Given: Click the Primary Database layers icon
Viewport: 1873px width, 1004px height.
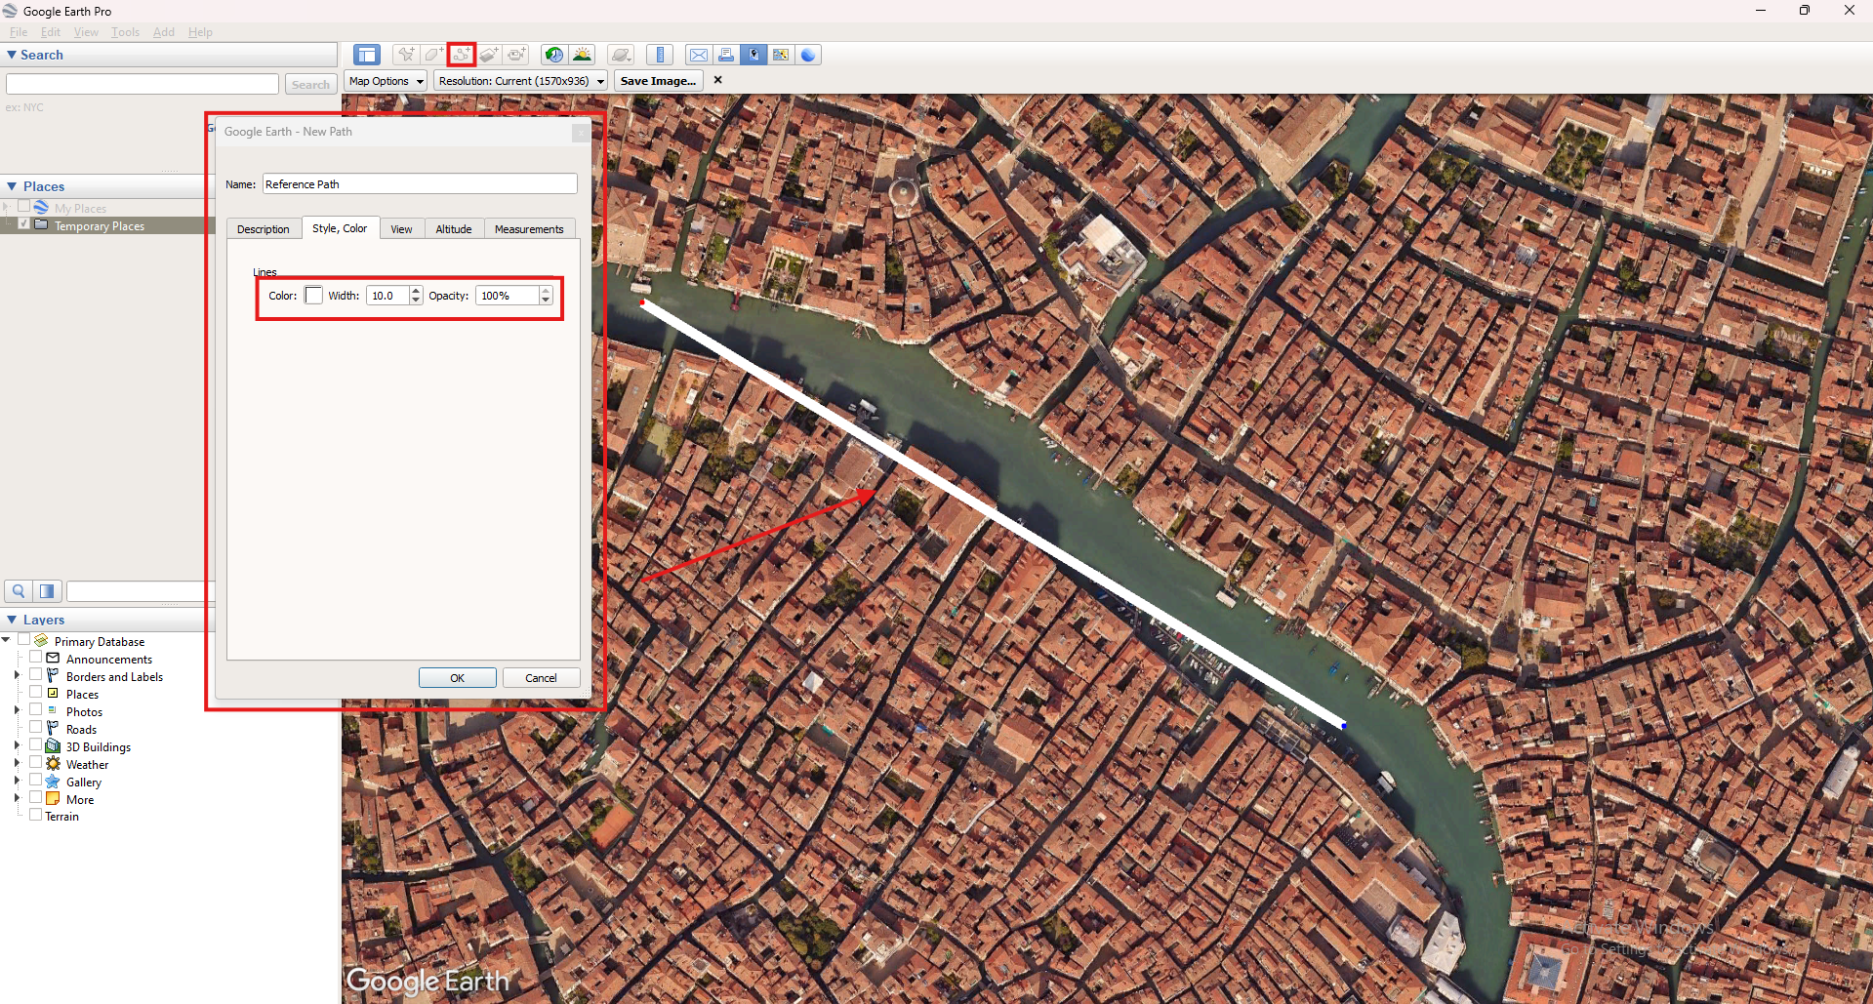Looking at the screenshot, I should click(x=41, y=641).
